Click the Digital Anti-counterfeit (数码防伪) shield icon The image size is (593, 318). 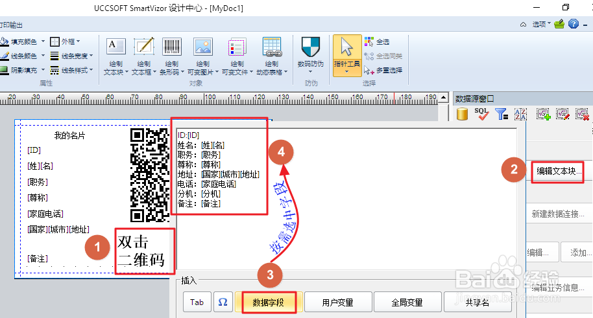tap(311, 47)
